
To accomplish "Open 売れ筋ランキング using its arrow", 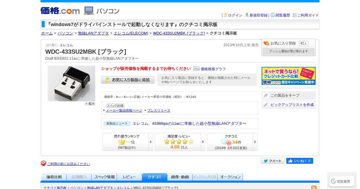I will click(151, 142).
